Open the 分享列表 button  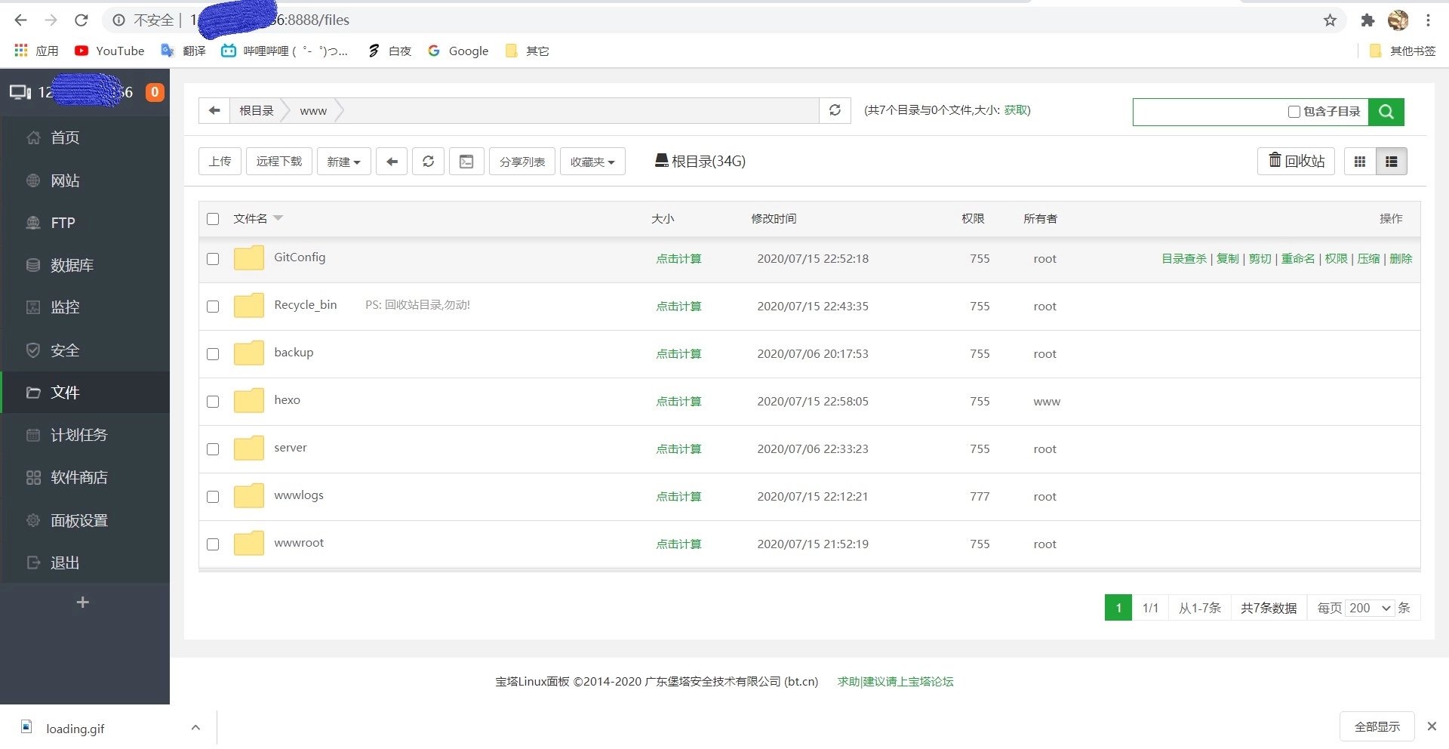pyautogui.click(x=522, y=161)
